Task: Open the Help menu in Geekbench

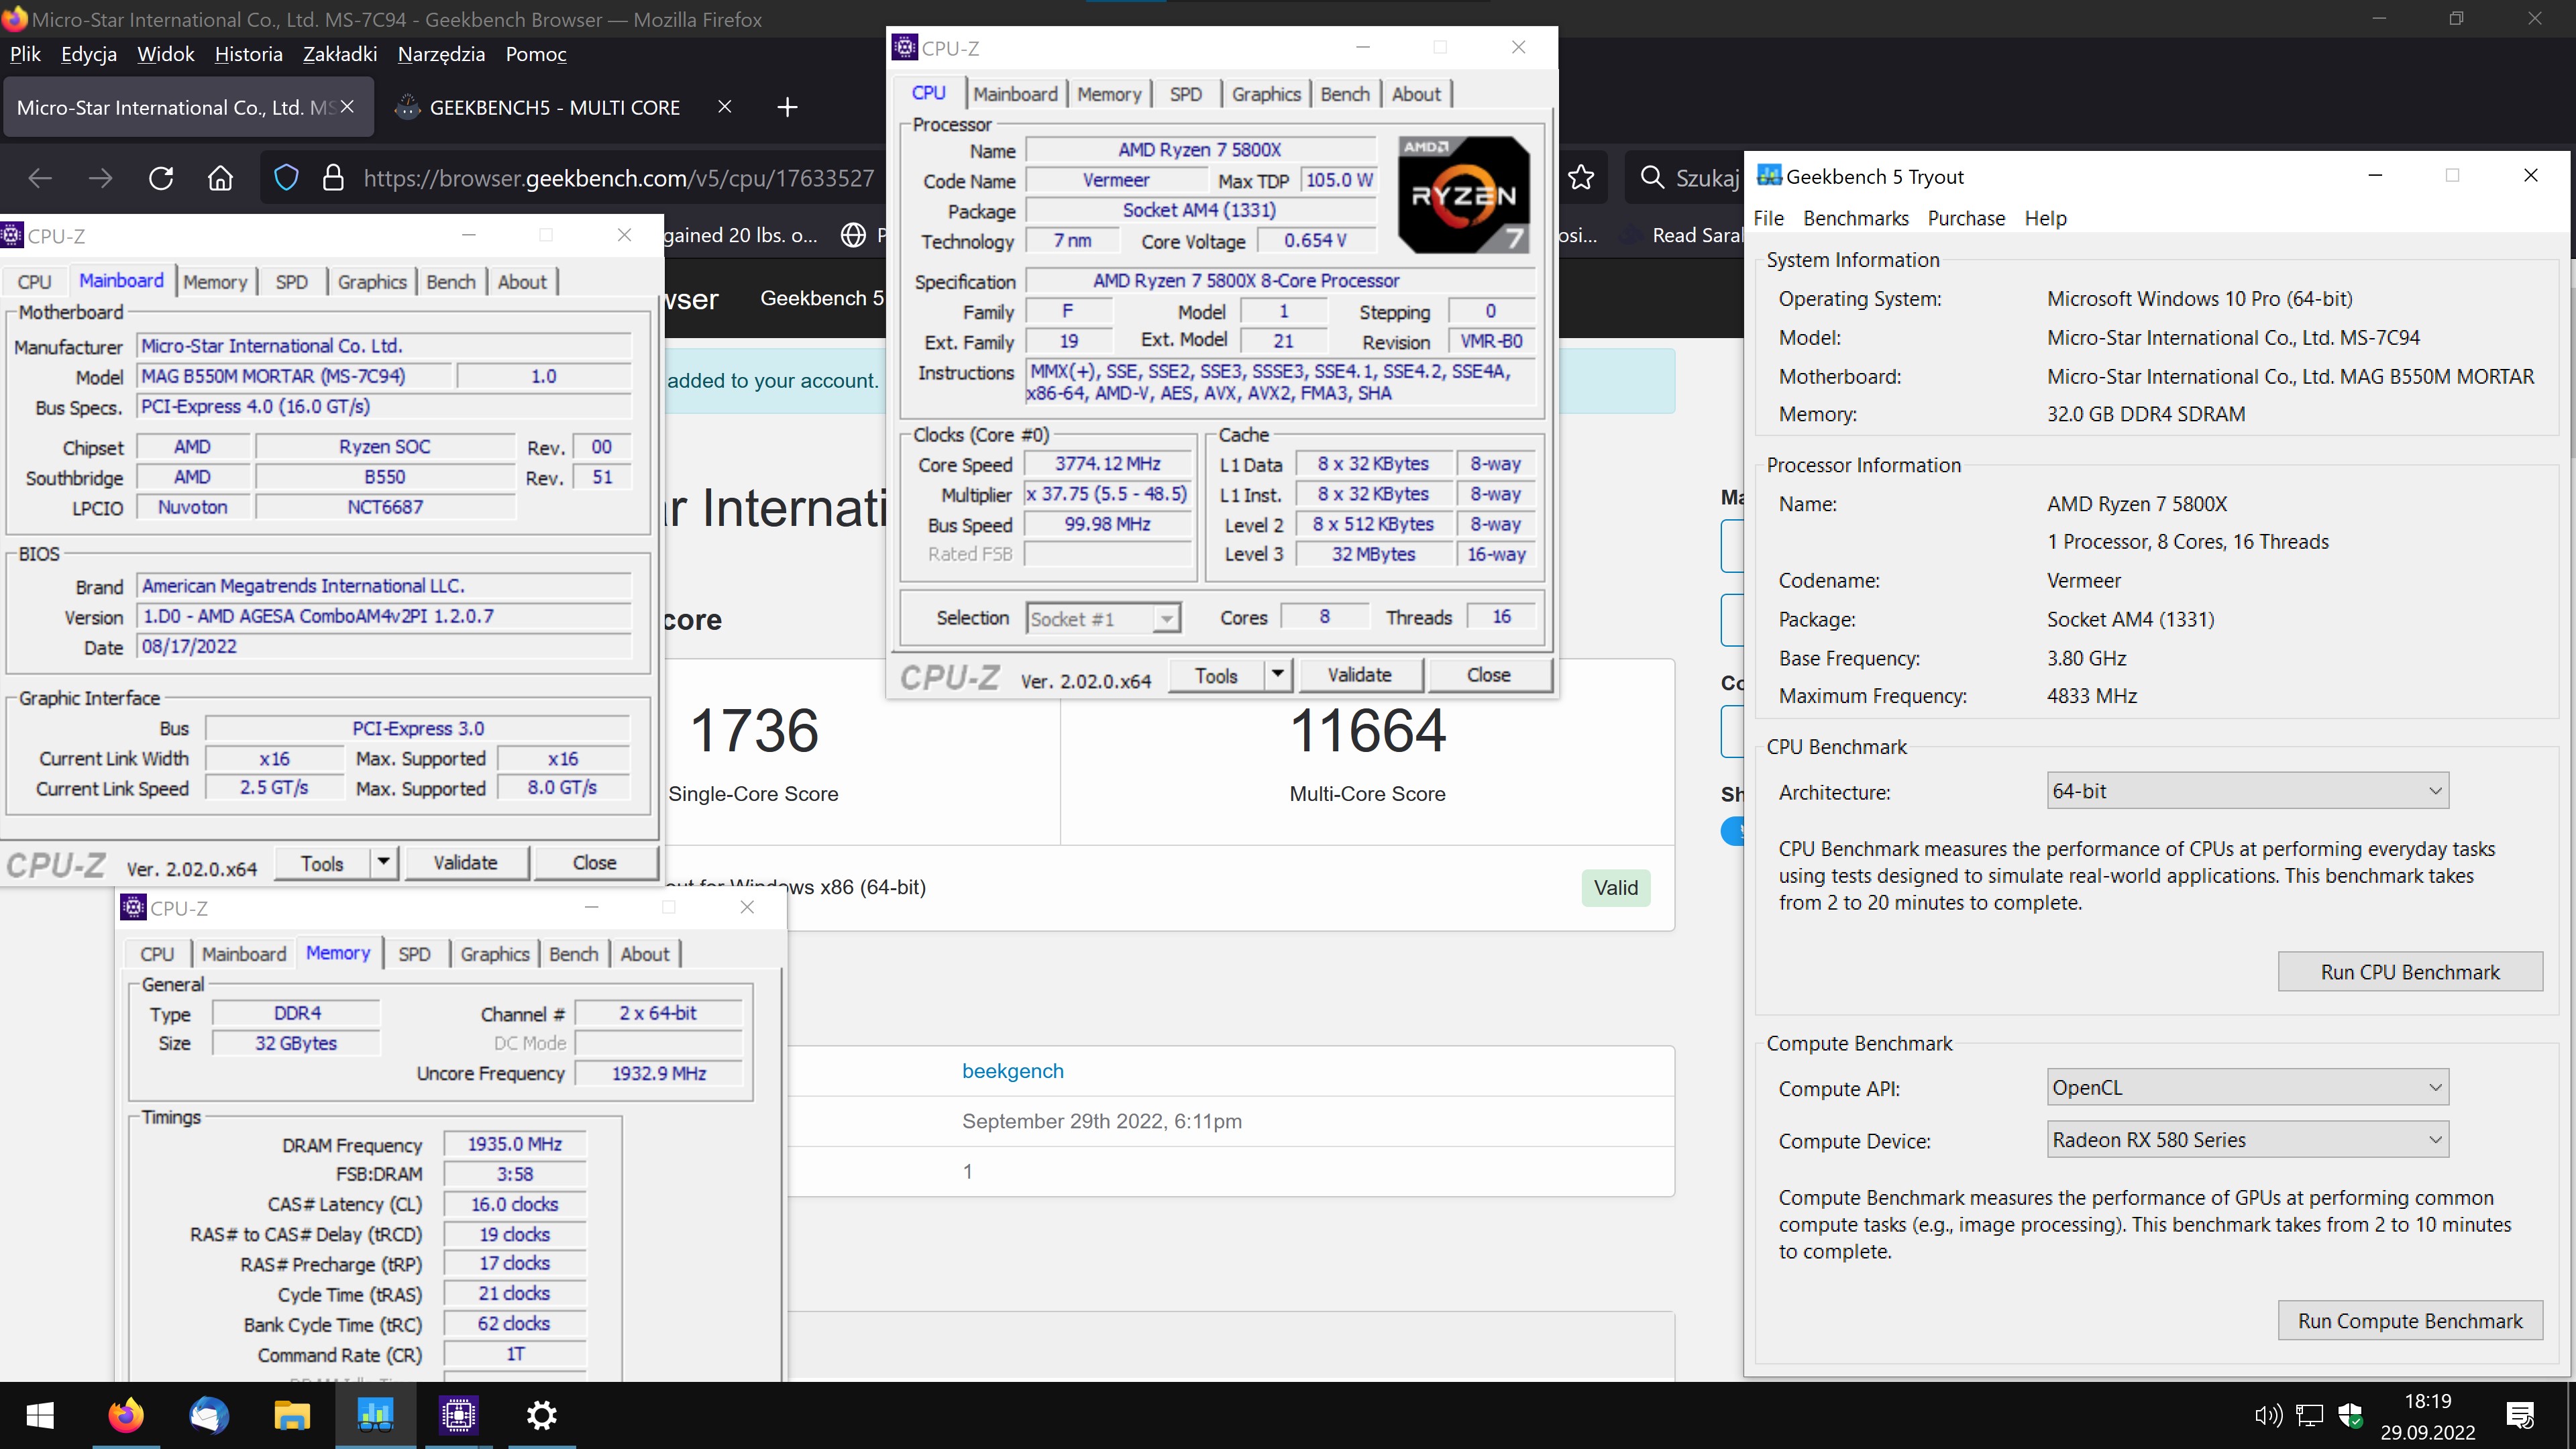Action: pos(2045,218)
